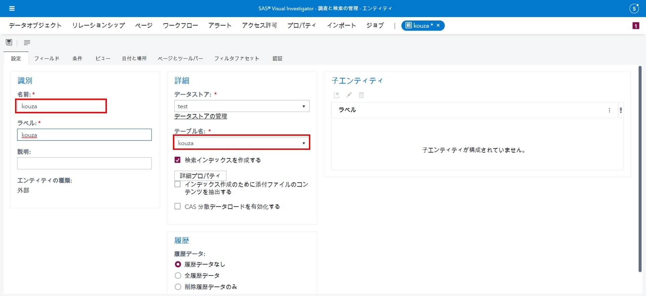
Task: Open the ページ menu
Action: tap(144, 25)
